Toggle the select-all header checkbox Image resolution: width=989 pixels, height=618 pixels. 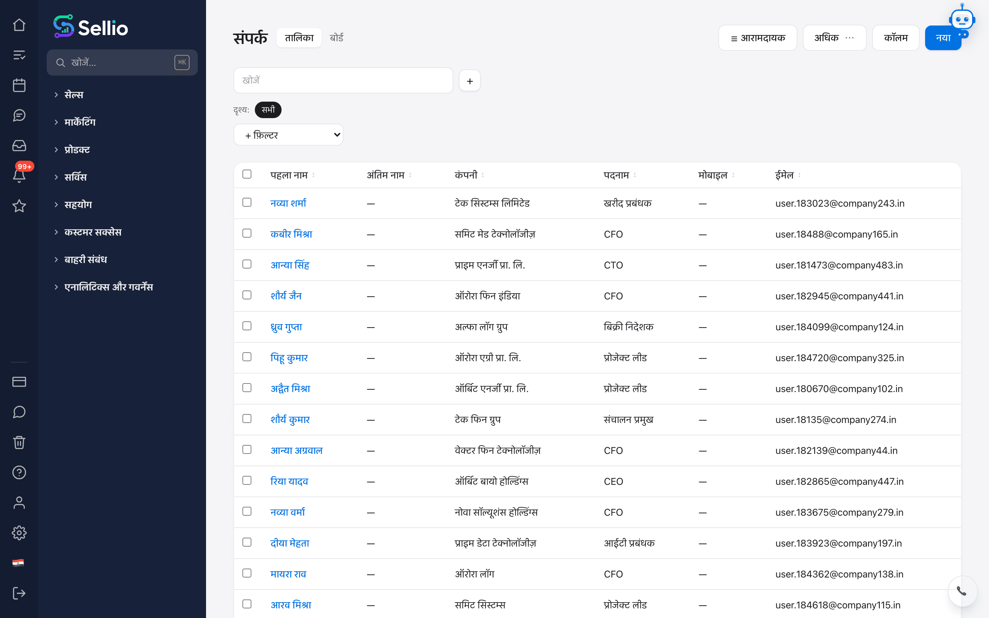[x=247, y=174]
